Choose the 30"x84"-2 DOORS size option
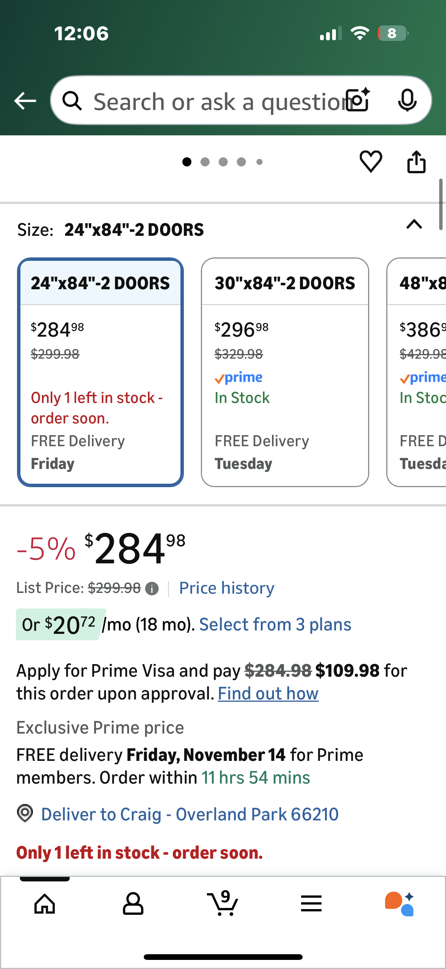 pos(285,372)
